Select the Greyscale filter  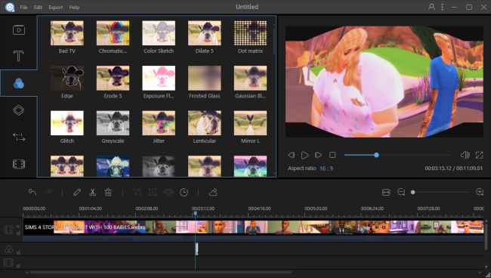point(113,127)
